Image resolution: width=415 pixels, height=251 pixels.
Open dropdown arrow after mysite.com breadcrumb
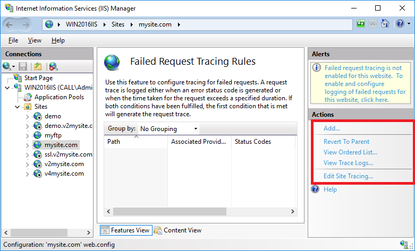[x=179, y=24]
